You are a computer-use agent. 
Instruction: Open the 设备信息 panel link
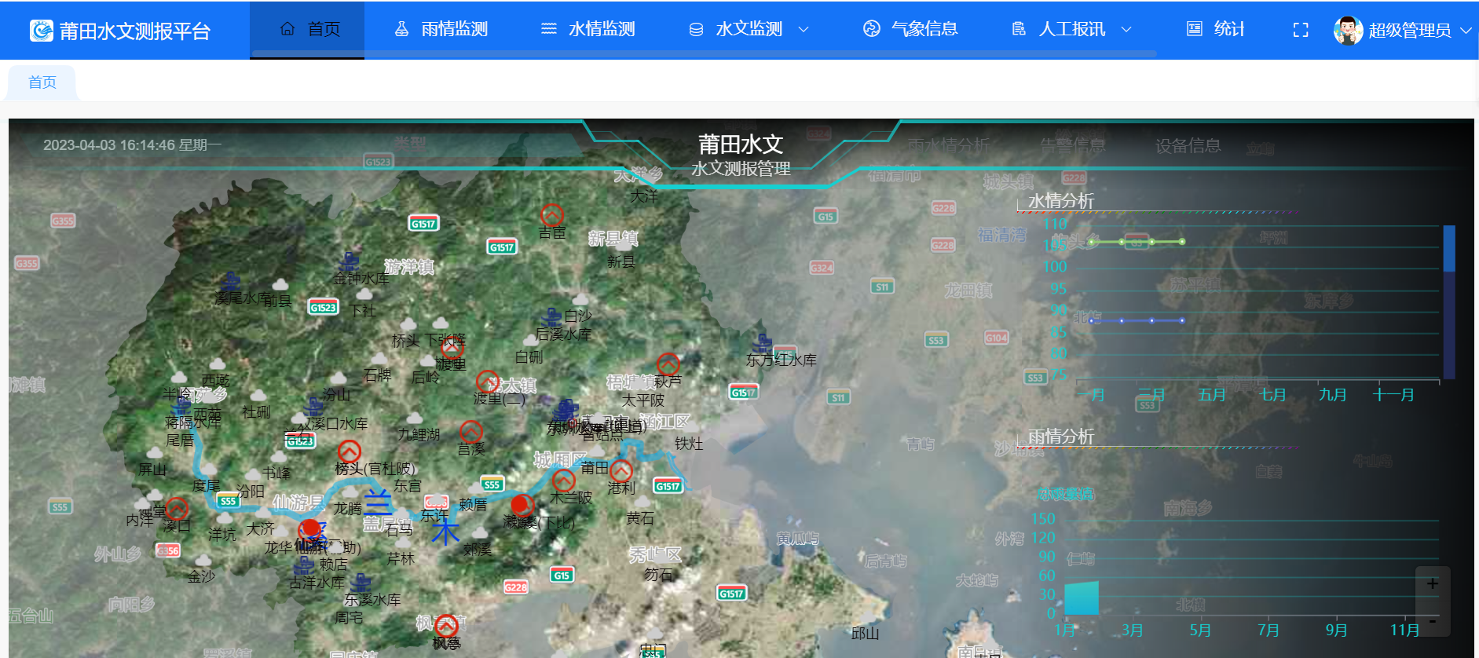click(x=1187, y=145)
